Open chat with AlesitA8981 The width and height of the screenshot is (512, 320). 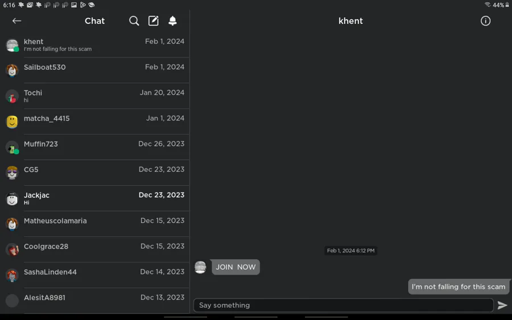pos(94,301)
